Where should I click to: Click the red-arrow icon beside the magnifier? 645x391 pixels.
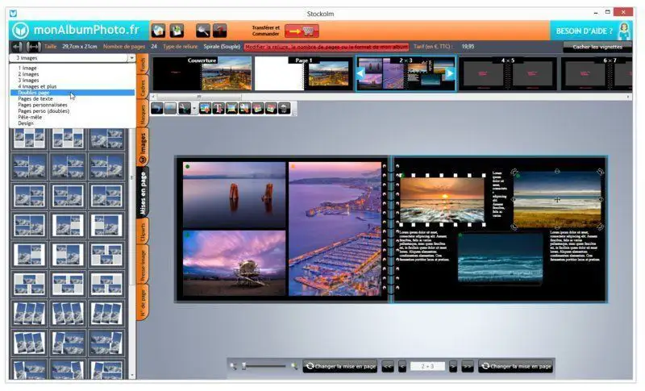click(x=220, y=31)
